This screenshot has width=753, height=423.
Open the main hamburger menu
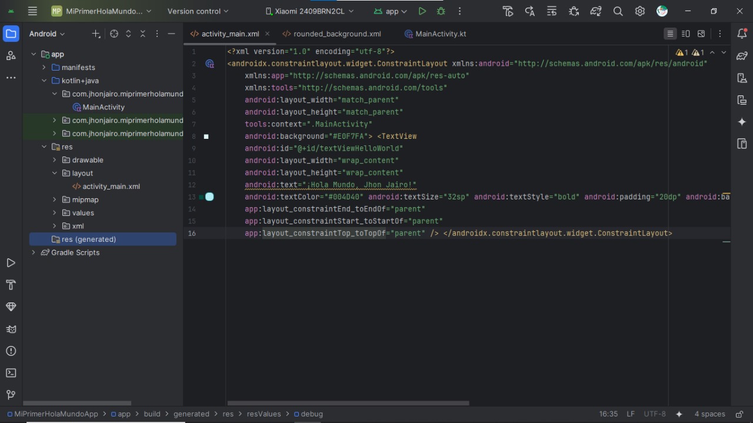[x=32, y=11]
